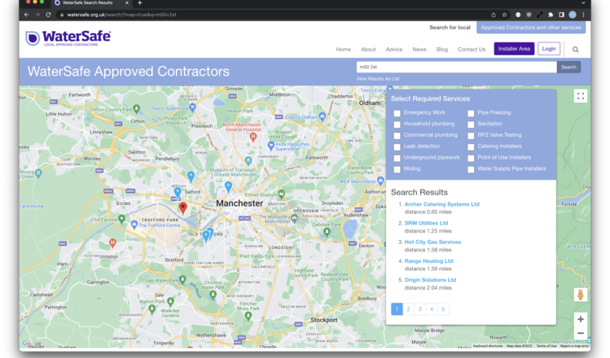Go to the Contact Us page
Image resolution: width=610 pixels, height=358 pixels.
point(471,49)
